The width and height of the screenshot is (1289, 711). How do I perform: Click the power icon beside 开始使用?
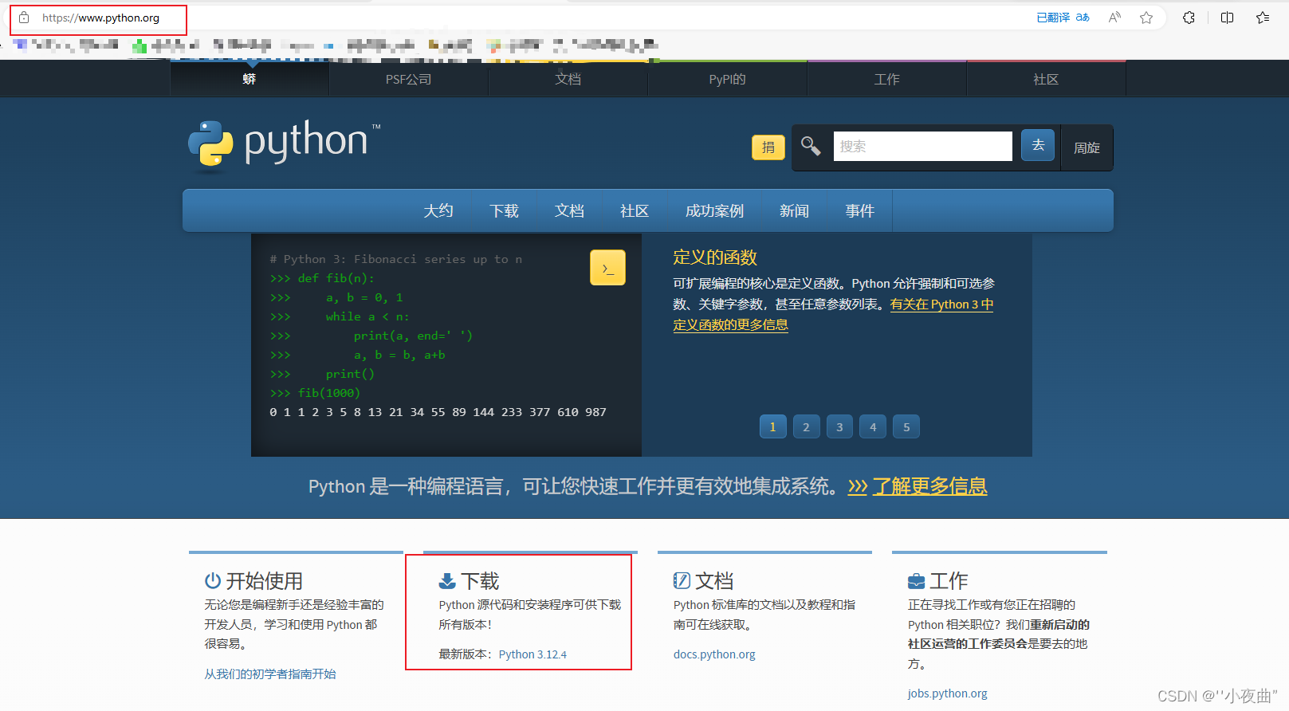click(213, 580)
